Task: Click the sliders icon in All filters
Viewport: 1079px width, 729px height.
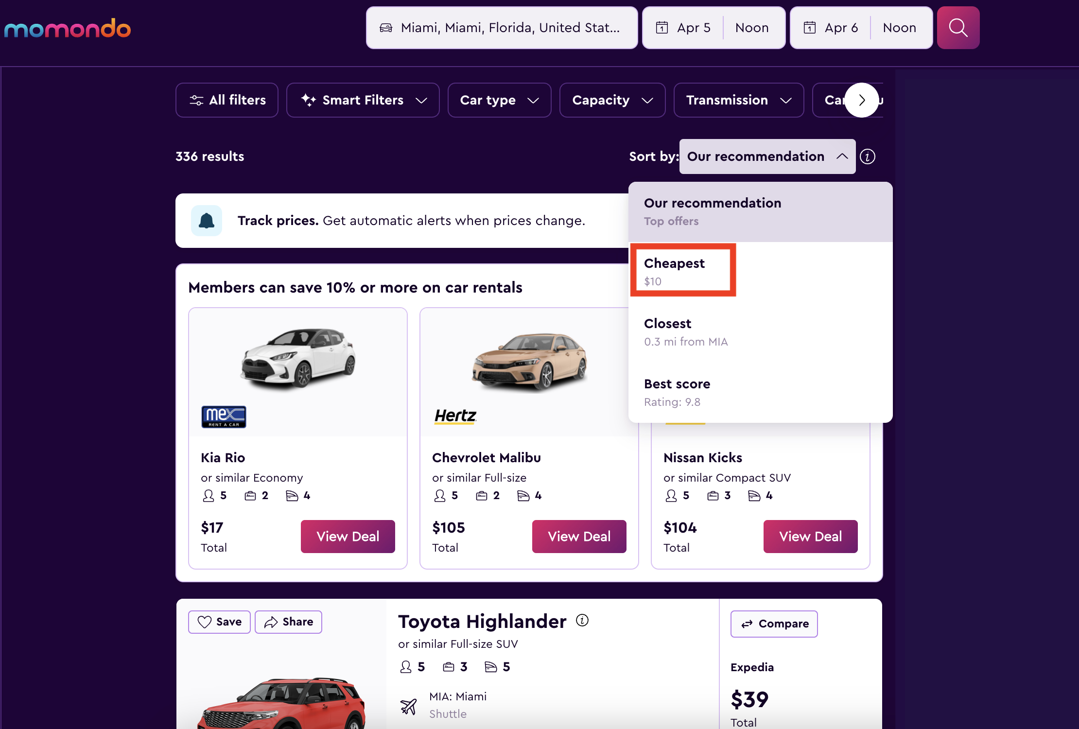Action: pos(196,100)
